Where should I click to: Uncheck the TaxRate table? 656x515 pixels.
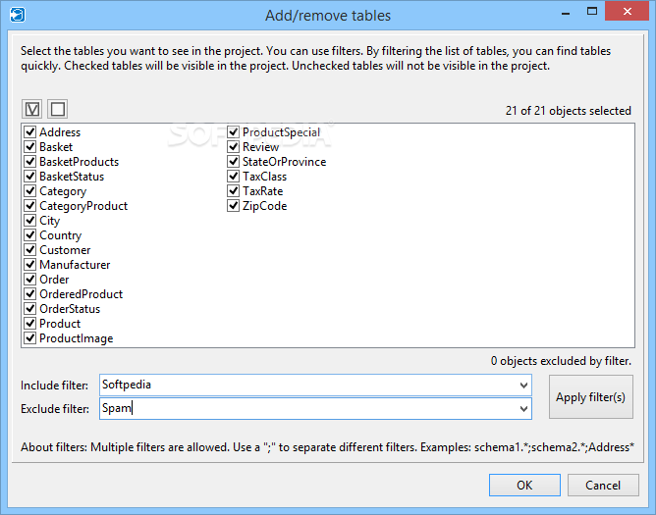pos(233,191)
